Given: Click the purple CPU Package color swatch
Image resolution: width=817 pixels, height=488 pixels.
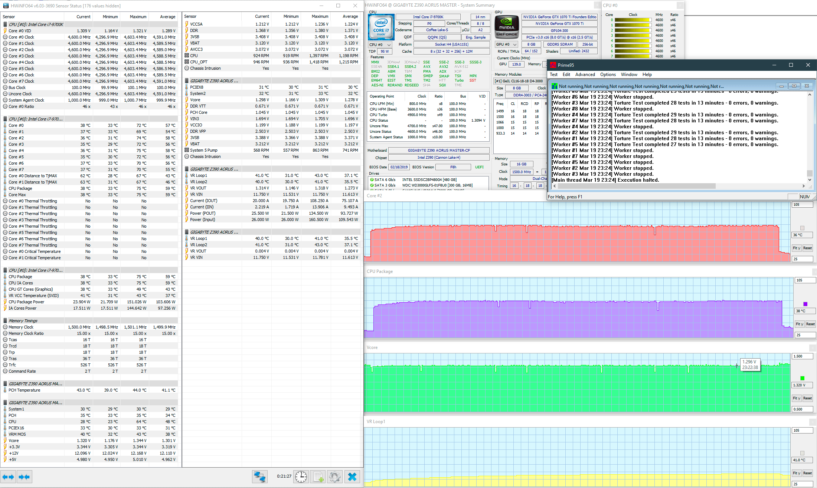Looking at the screenshot, I should click(x=805, y=304).
